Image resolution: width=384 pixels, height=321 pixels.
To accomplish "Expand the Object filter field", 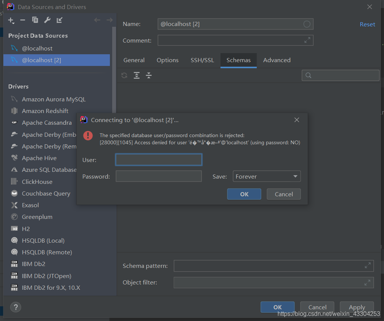I will (367, 283).
